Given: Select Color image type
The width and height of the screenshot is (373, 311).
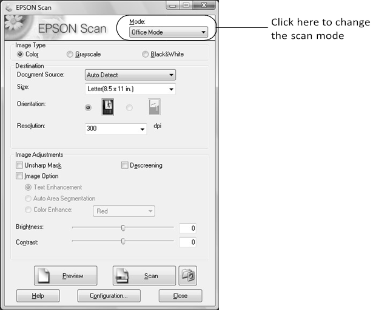Looking at the screenshot, I should point(20,54).
